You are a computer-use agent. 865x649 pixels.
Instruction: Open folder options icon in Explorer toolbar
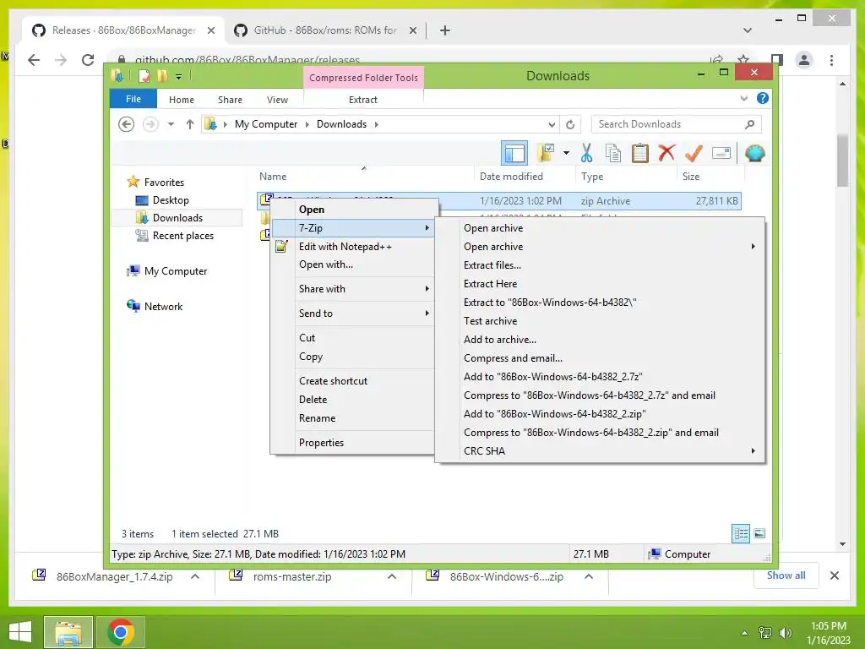coord(547,153)
